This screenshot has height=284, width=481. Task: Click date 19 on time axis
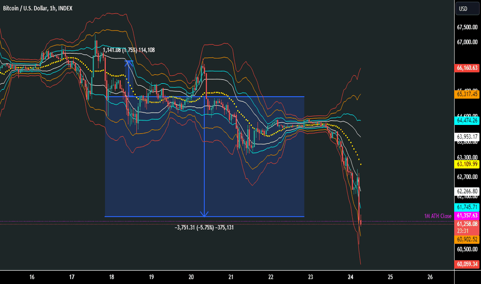[151, 277]
